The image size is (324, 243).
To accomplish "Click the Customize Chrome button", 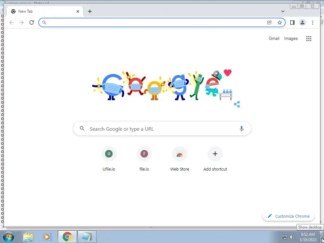I will [x=288, y=216].
